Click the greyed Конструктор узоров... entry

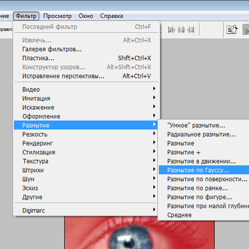[x=87, y=67]
